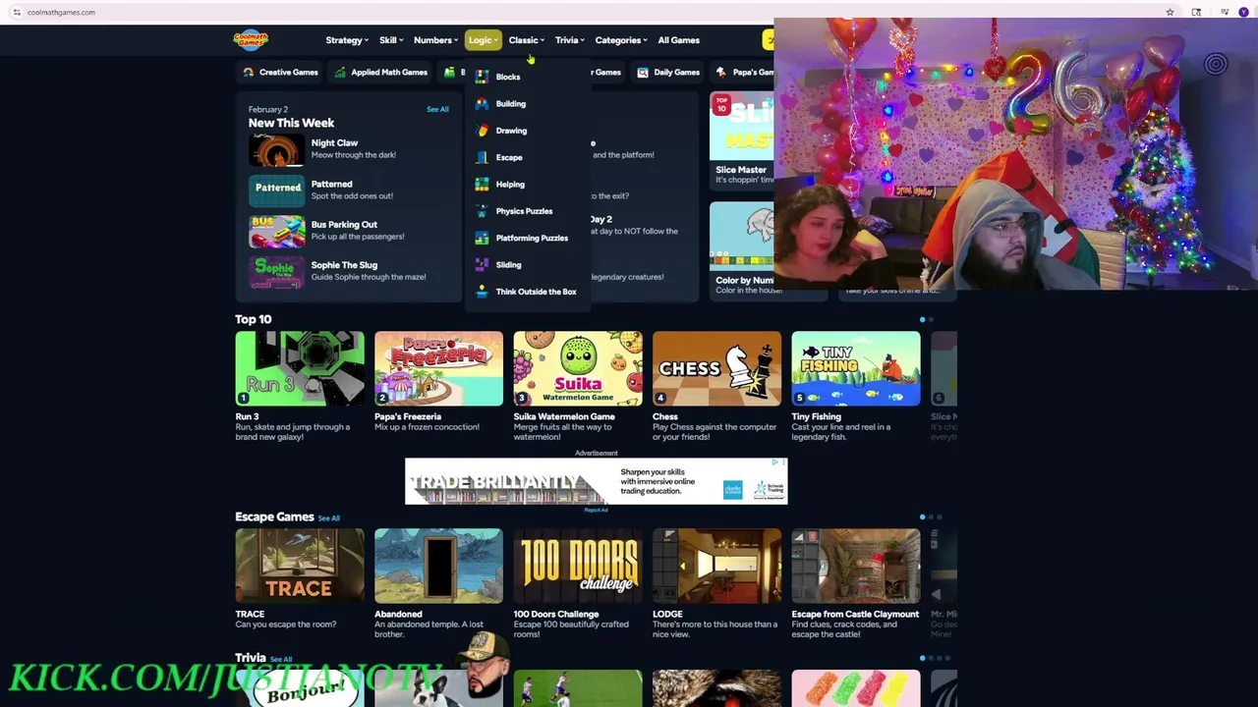Expand the Numbers dropdown menu

435,40
